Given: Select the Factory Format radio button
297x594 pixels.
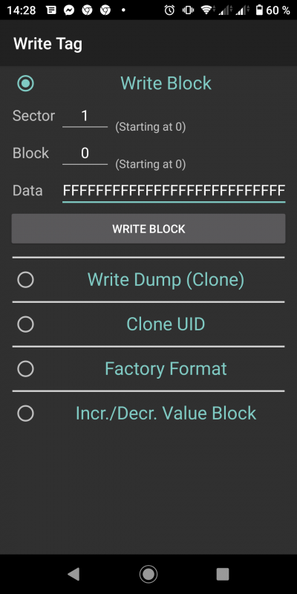Looking at the screenshot, I should point(25,369).
